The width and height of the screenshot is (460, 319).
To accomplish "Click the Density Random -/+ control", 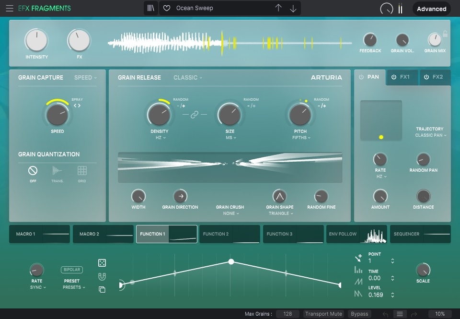I will pyautogui.click(x=181, y=106).
